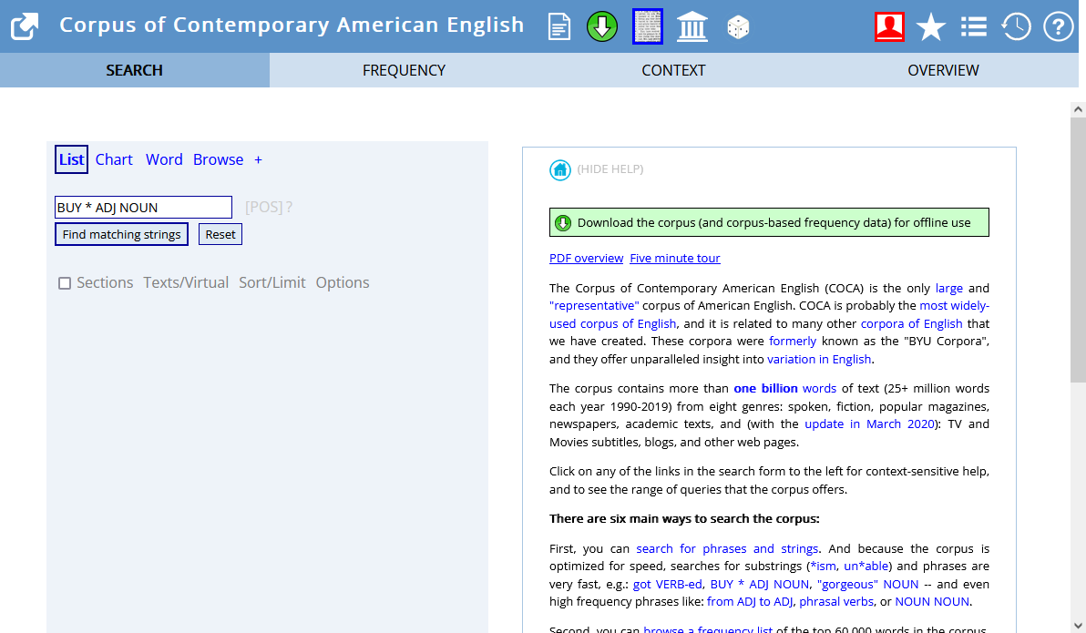Switch to the FREQUENCY tab

(x=404, y=70)
